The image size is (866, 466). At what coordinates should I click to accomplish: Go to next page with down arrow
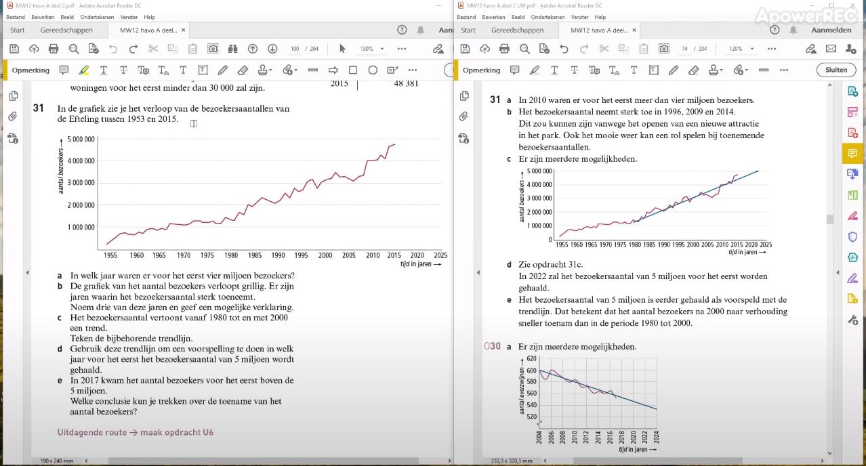pos(272,49)
